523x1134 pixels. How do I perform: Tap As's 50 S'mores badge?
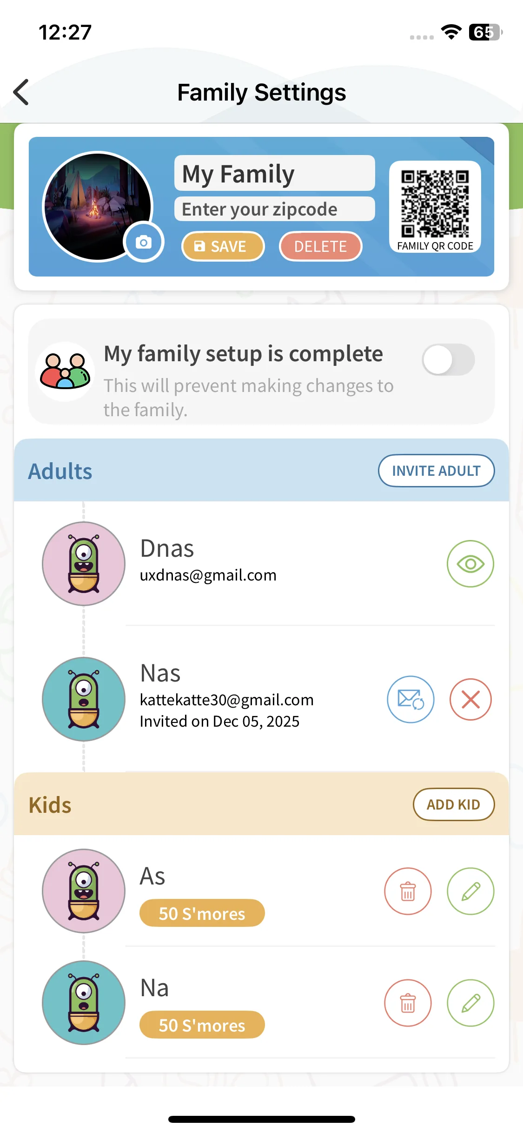202,913
